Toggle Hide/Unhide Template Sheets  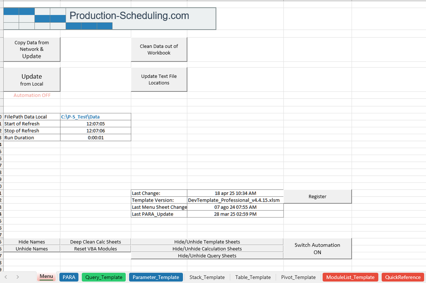(207, 242)
